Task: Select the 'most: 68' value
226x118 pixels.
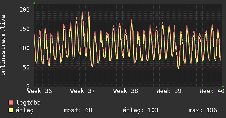Action: pos(78,110)
